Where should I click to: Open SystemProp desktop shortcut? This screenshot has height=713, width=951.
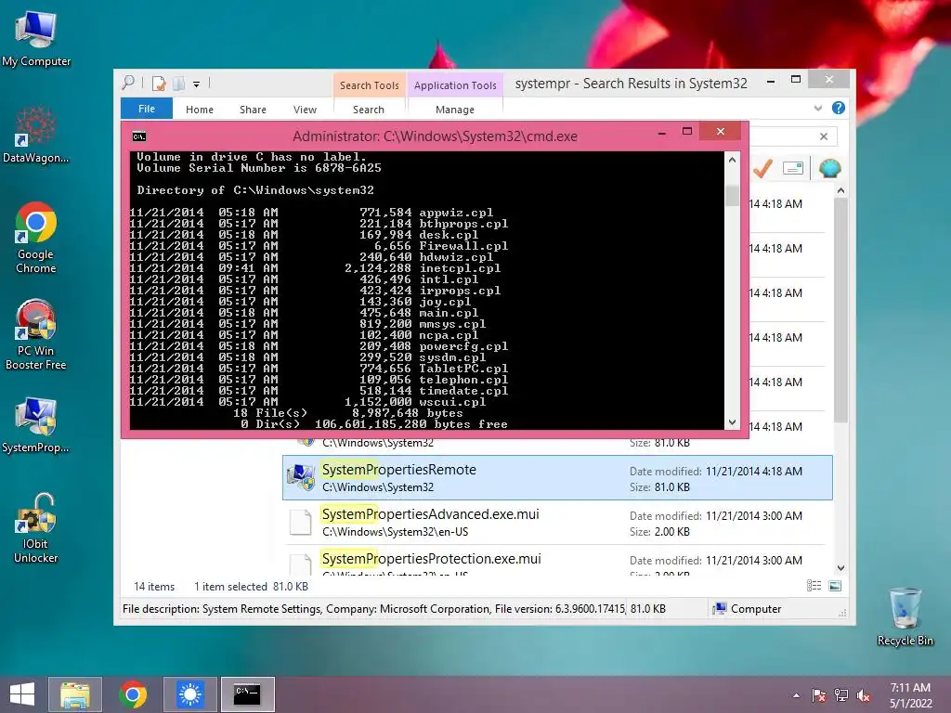point(35,424)
